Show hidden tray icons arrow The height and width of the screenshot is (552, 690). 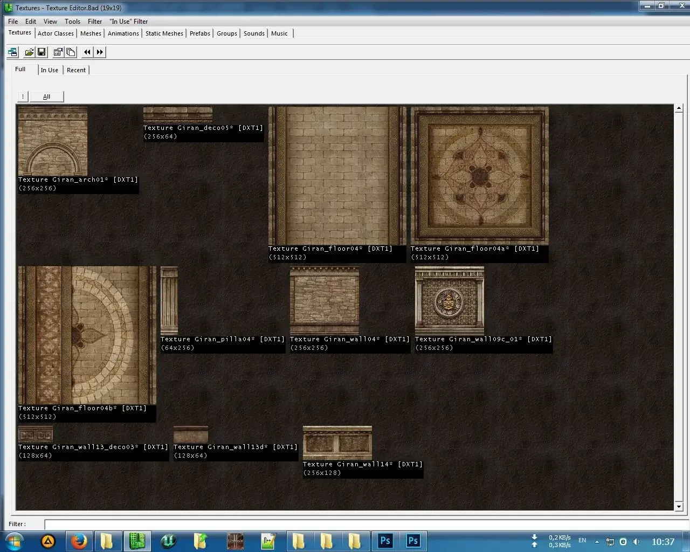click(x=597, y=542)
